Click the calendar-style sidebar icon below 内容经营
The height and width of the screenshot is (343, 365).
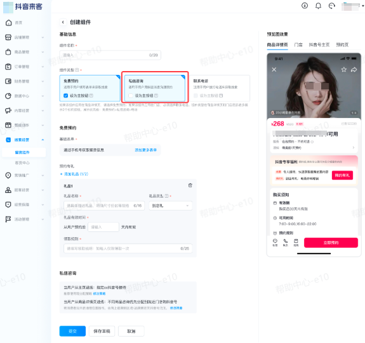click(x=8, y=125)
